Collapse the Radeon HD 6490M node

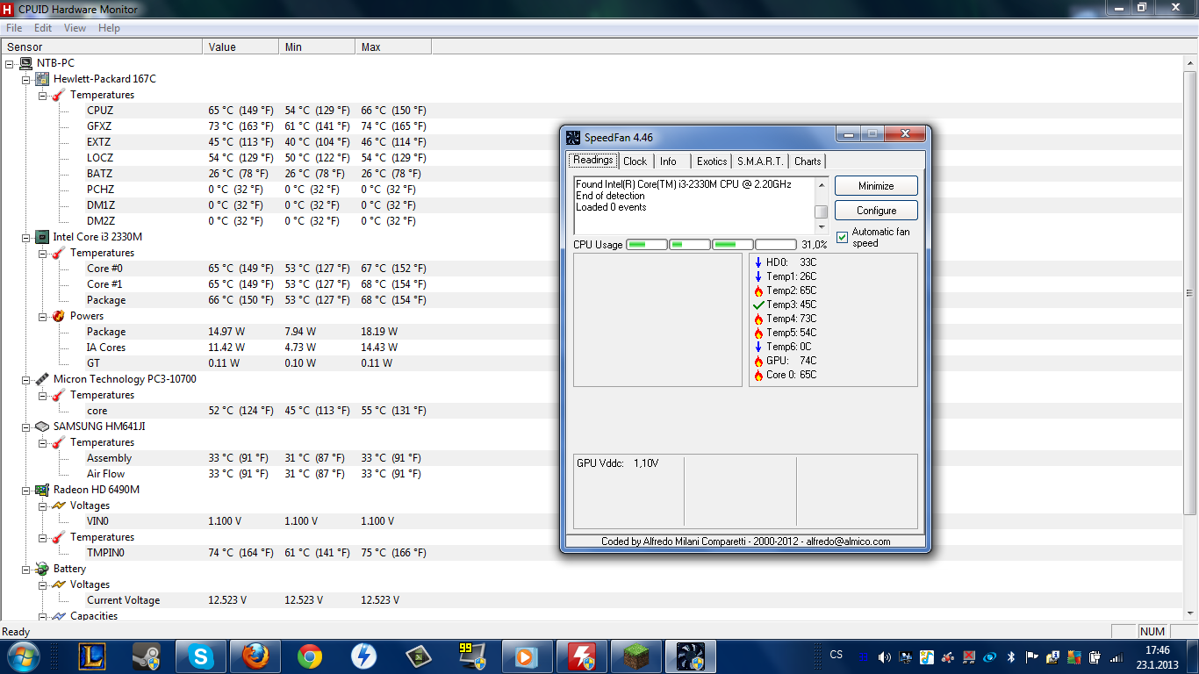pyautogui.click(x=25, y=490)
